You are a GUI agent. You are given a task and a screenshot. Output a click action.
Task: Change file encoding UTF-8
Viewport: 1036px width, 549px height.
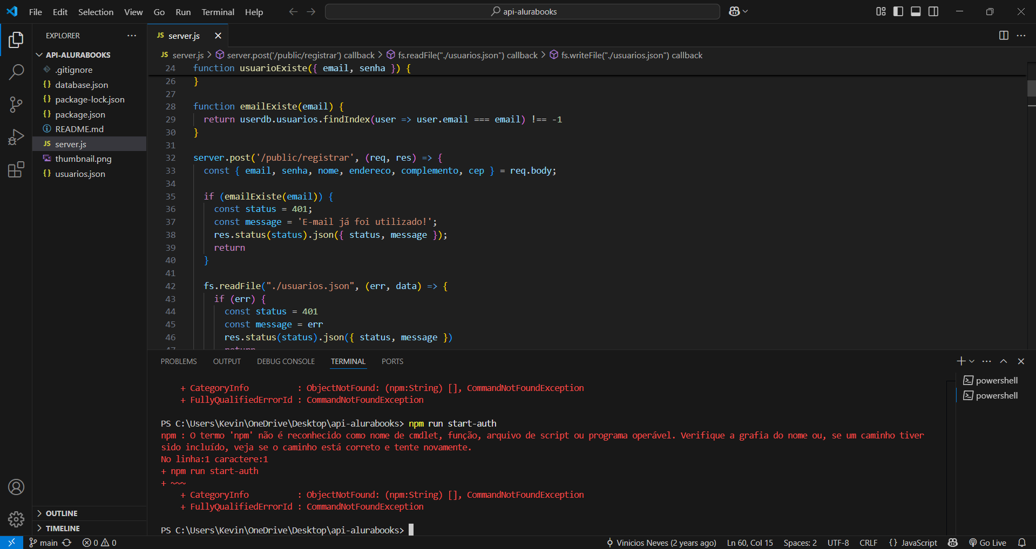click(838, 543)
